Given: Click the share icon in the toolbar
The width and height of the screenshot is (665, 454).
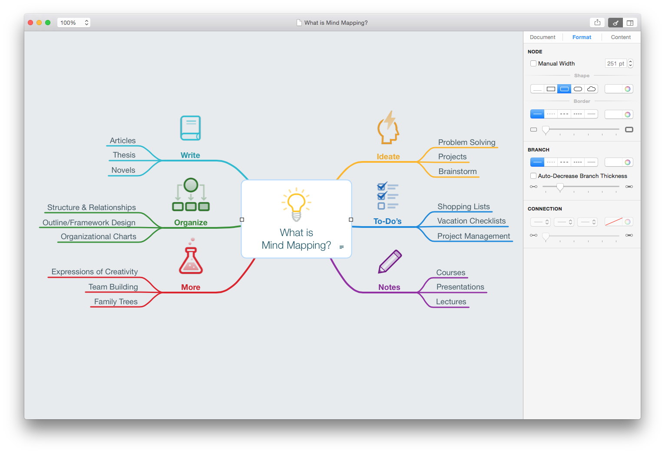Looking at the screenshot, I should tap(597, 22).
